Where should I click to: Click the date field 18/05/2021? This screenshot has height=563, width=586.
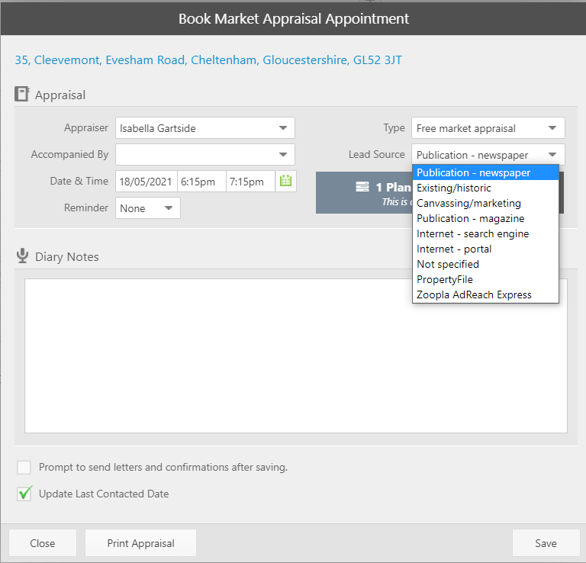(x=146, y=182)
